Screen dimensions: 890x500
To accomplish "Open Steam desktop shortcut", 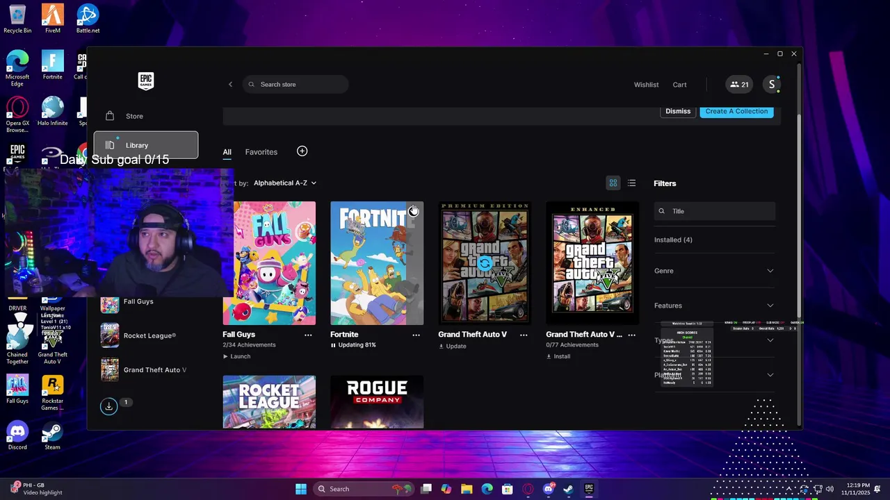I will click(x=52, y=435).
